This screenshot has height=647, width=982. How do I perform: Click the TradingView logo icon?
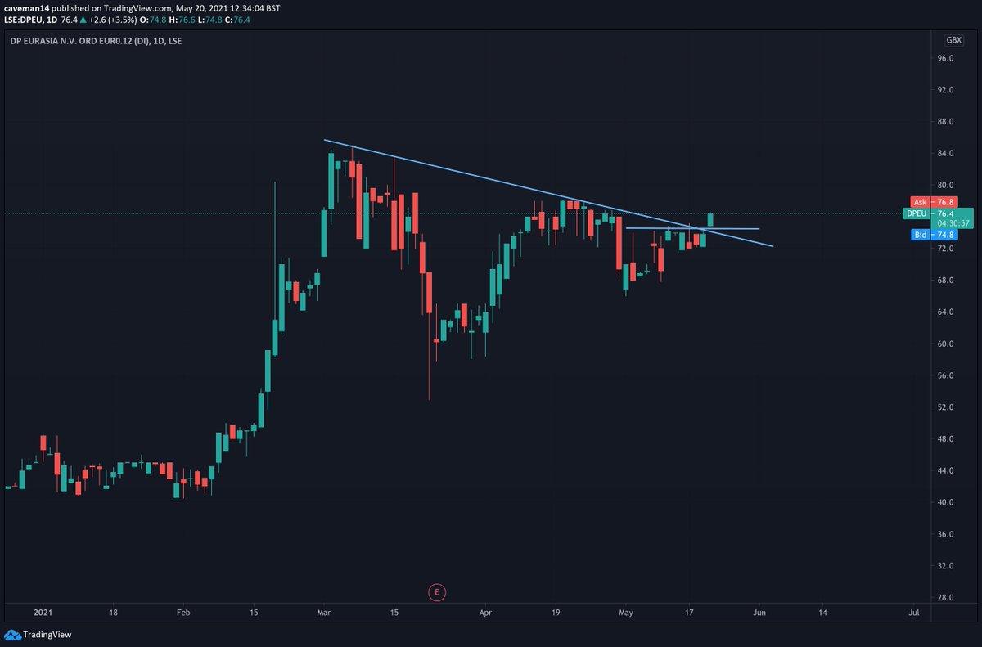[x=11, y=635]
